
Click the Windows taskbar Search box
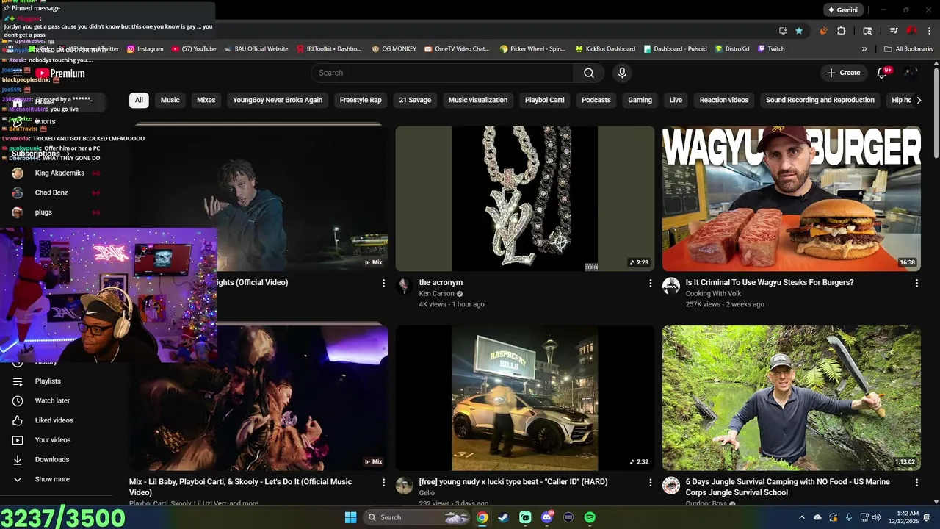tap(417, 517)
